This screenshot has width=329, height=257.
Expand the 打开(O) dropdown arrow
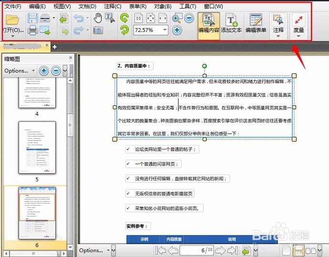tap(12, 36)
